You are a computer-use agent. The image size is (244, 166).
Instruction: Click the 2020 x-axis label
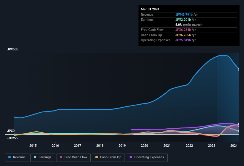click(144, 146)
